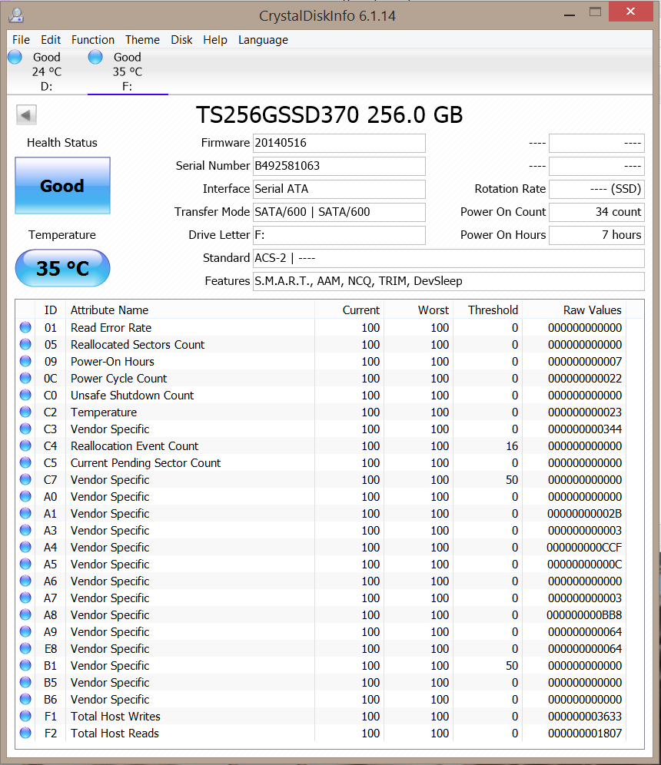Click the Total Host Writes status orb
This screenshot has height=765, width=661.
tap(26, 717)
